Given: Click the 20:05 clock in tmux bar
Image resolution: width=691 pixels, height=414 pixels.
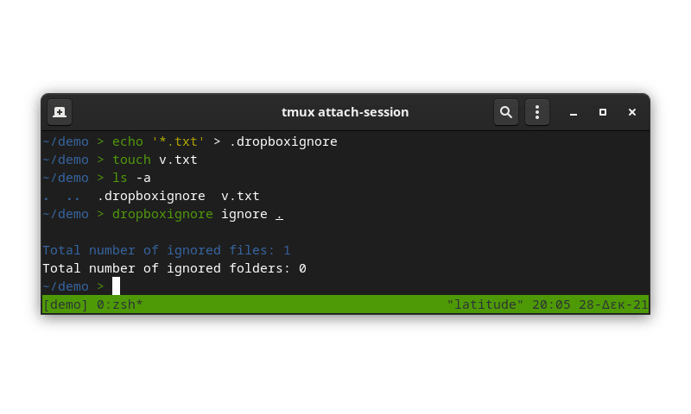Looking at the screenshot, I should point(551,304).
